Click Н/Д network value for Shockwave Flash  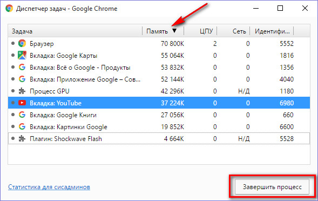click(244, 139)
